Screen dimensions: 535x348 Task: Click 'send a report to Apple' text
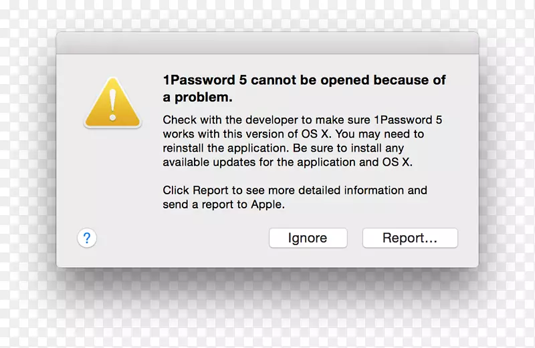(x=223, y=204)
